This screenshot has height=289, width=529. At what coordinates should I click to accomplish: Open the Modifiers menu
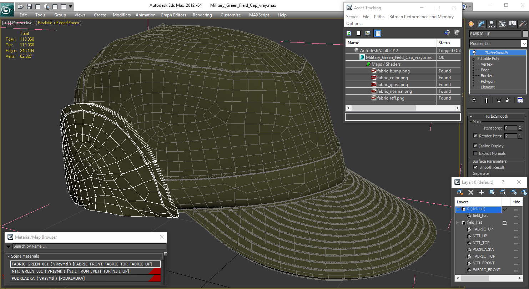pyautogui.click(x=122, y=15)
